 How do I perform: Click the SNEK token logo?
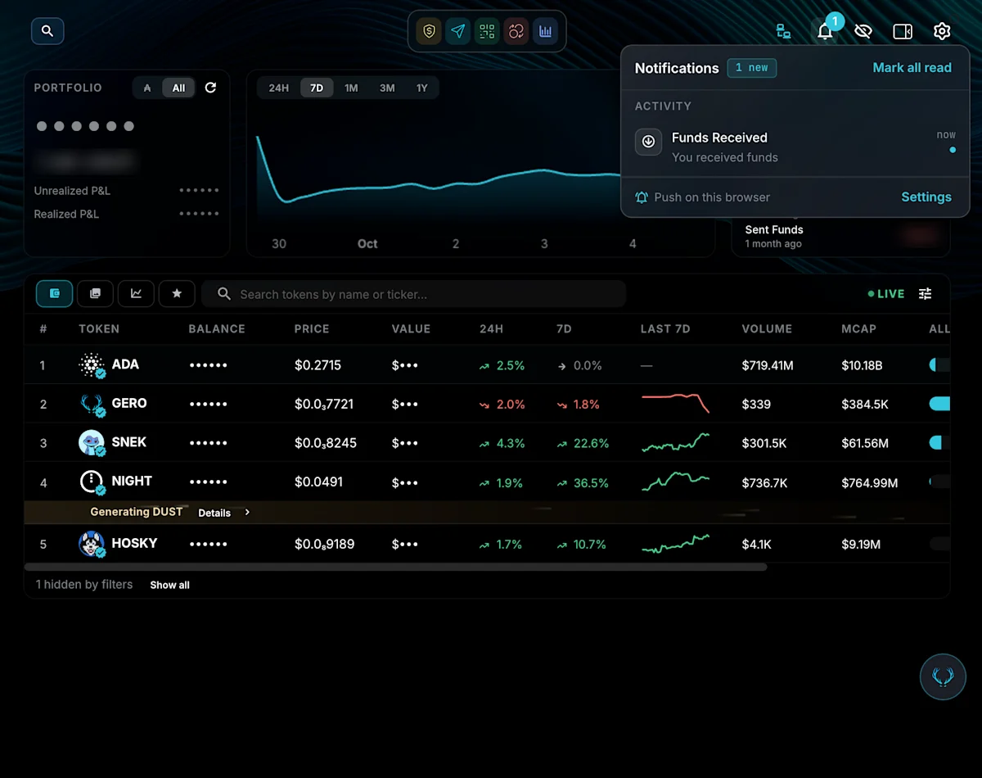tap(92, 443)
